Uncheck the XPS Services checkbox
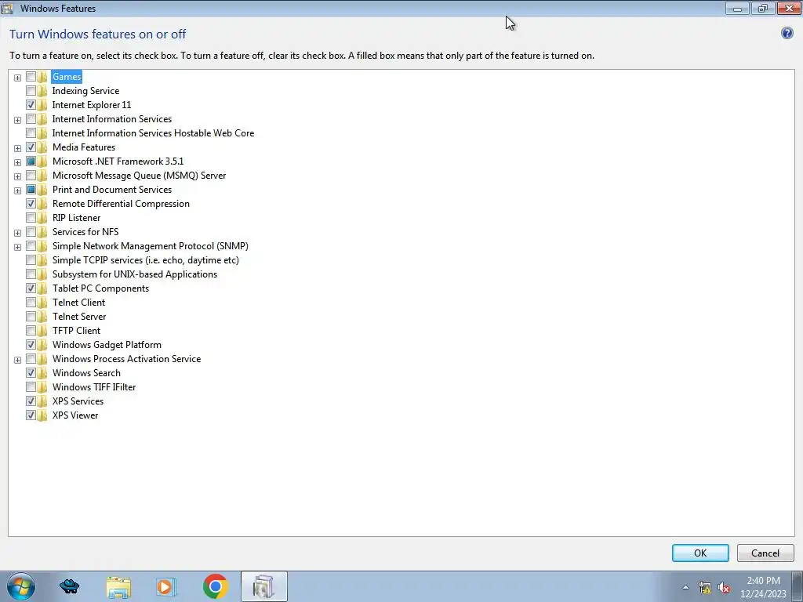 click(x=31, y=401)
